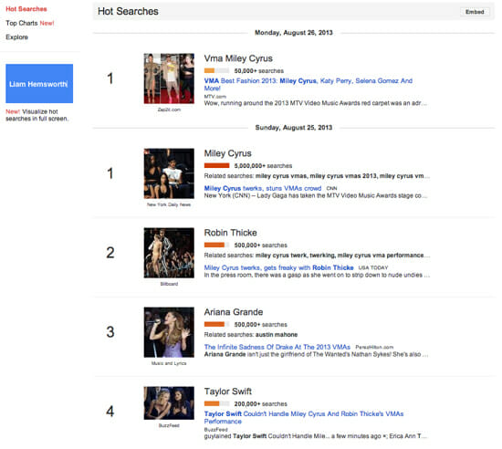This screenshot has width=502, height=449.
Task: Select the Taylor Swift search title
Action: (x=227, y=392)
